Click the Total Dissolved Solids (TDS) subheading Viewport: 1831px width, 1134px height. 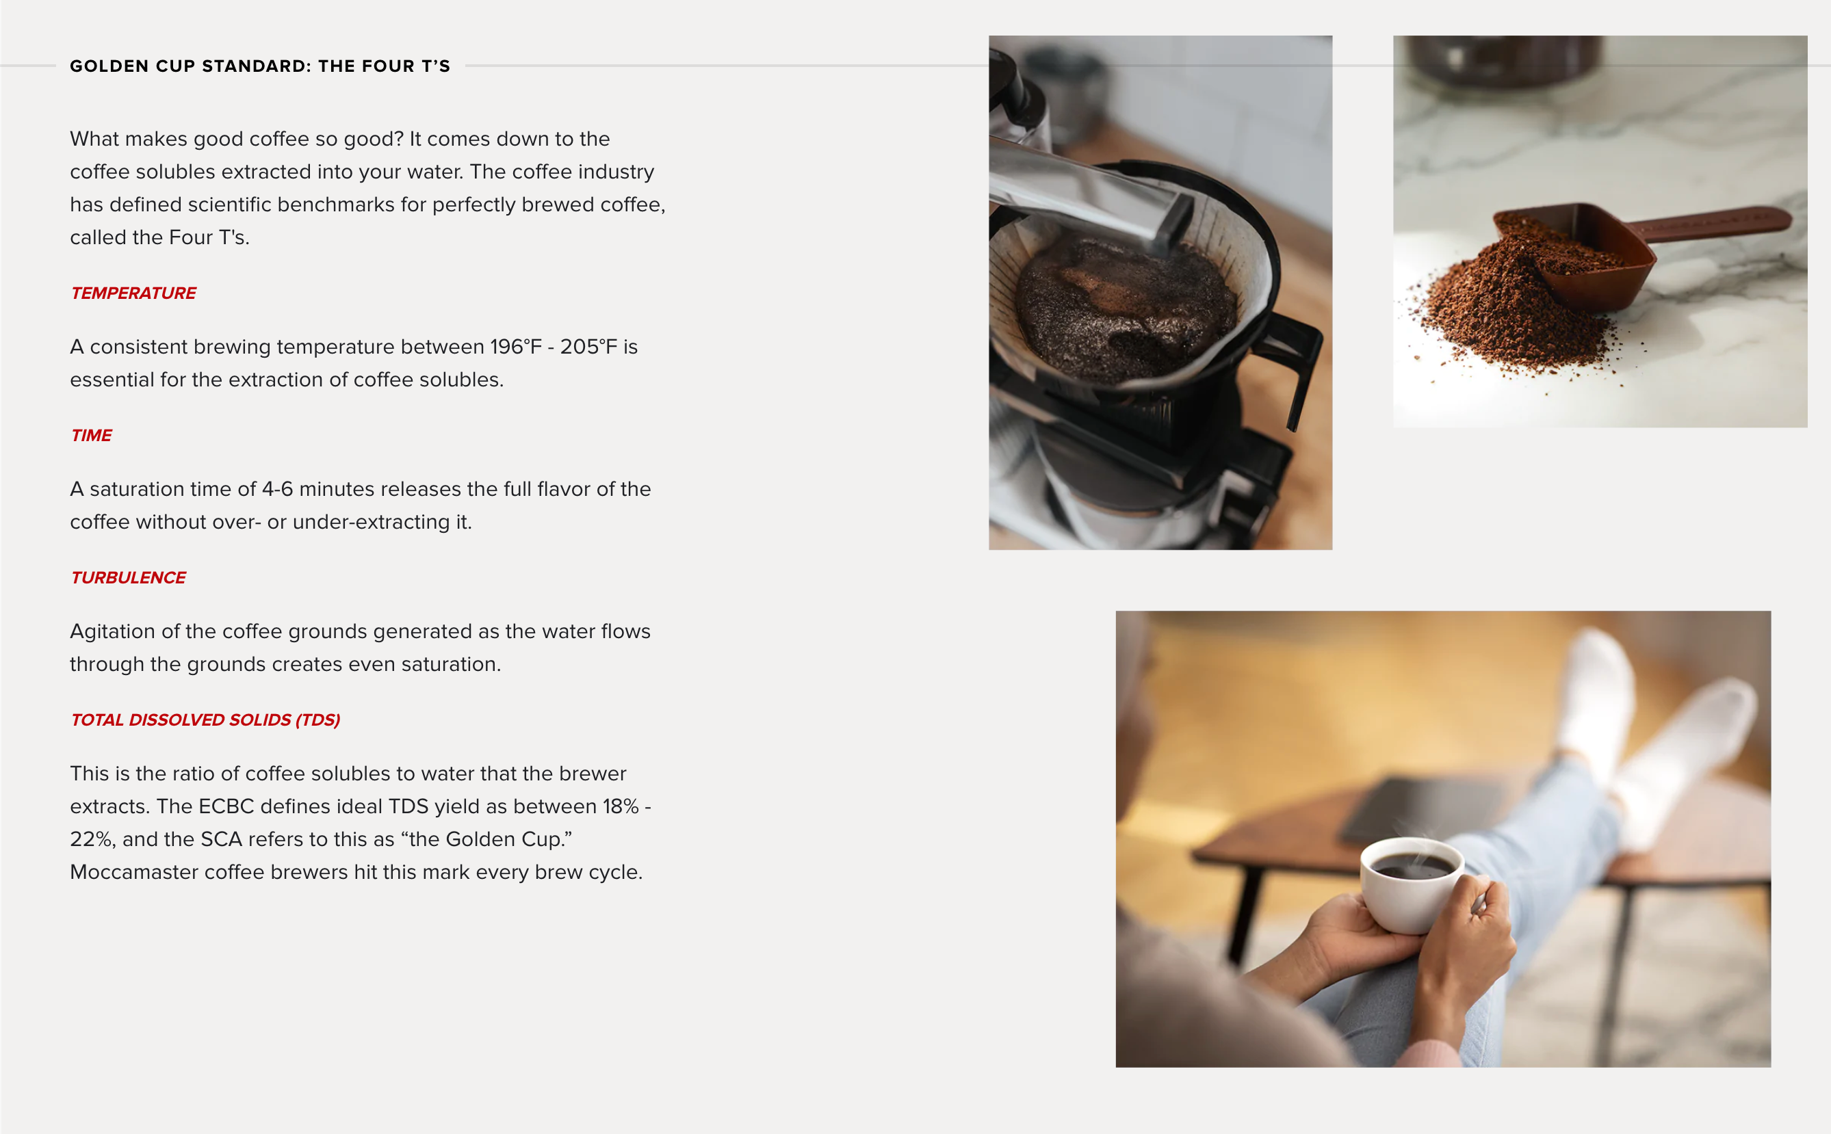(x=205, y=720)
